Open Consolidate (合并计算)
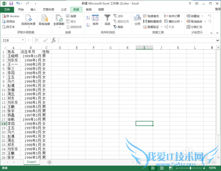 [172, 16]
